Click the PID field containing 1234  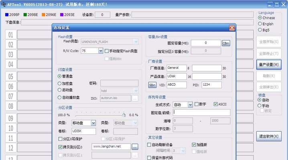212,85
